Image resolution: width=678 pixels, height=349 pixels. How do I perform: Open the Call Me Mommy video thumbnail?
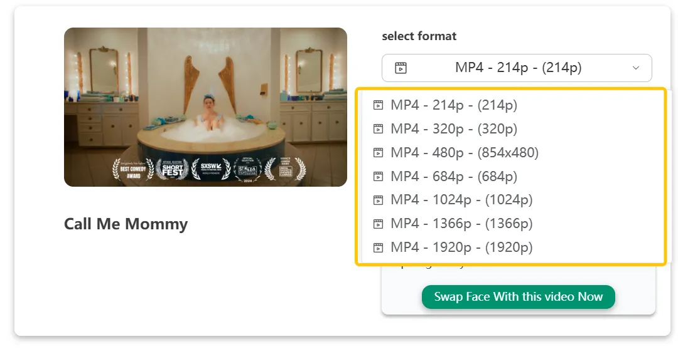click(x=205, y=107)
